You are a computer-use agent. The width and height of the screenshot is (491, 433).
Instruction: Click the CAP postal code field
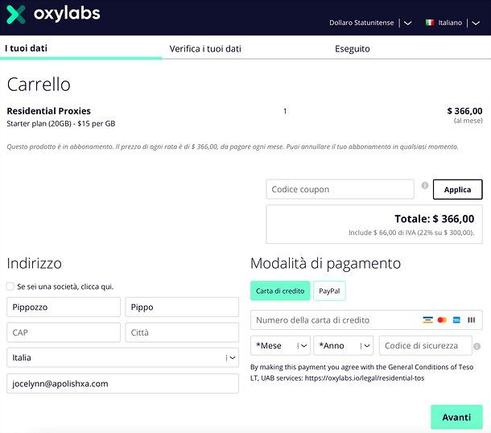64,332
